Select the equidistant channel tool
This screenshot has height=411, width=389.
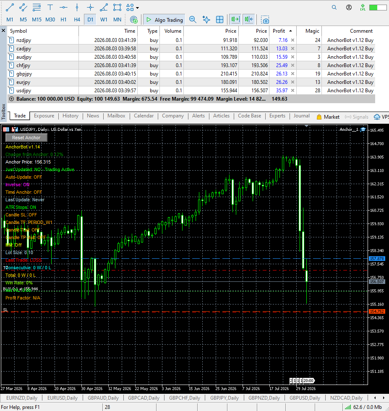(37, 8)
